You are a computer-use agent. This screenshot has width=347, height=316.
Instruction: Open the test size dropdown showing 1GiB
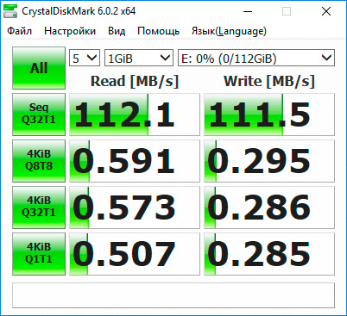point(139,58)
